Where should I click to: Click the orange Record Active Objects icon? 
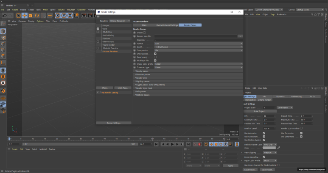pyautogui.click(x=206, y=144)
